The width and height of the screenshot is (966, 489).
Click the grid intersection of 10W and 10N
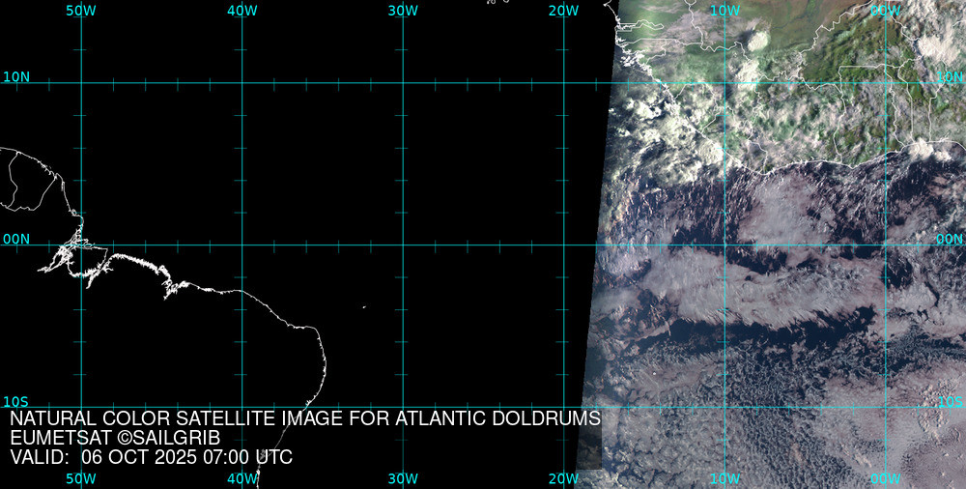(724, 83)
